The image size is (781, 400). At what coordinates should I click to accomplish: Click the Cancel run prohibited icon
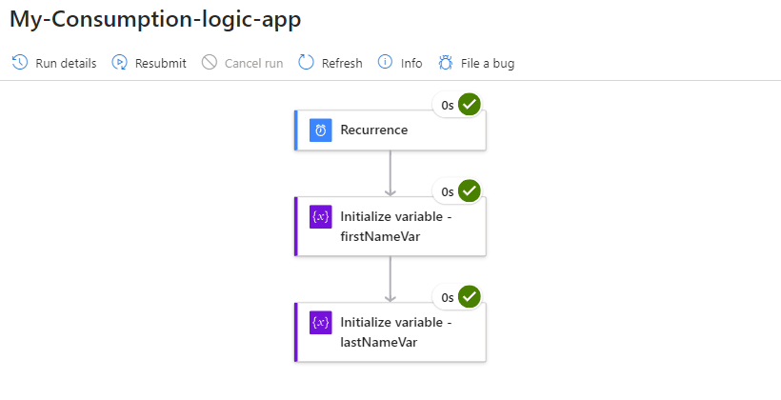tap(210, 63)
